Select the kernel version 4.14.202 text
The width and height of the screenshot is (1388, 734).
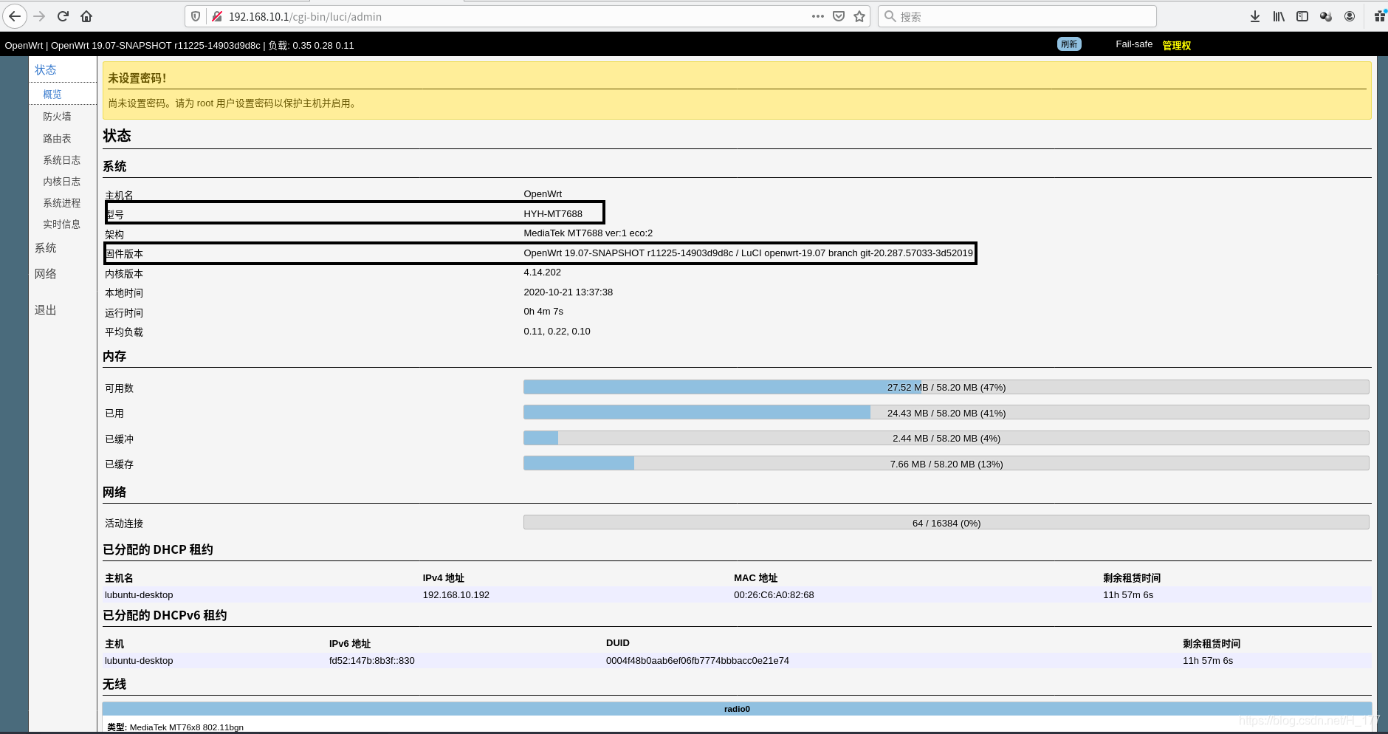pyautogui.click(x=543, y=272)
